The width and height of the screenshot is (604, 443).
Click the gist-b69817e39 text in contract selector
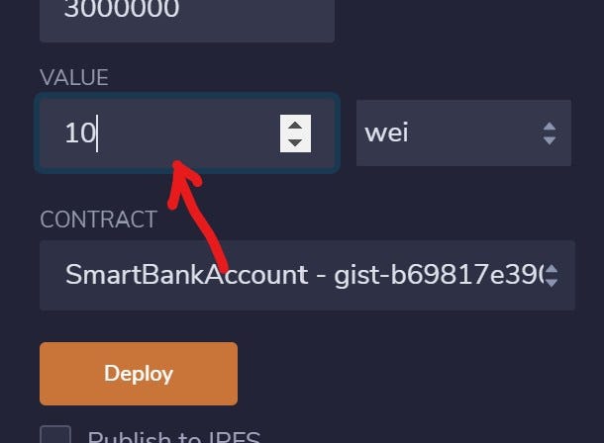pos(439,275)
